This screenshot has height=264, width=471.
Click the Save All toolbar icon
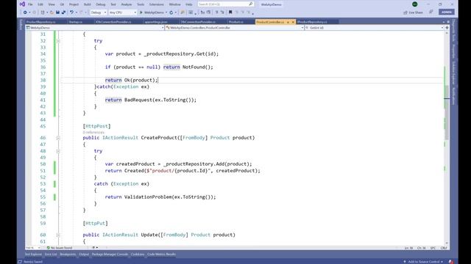[x=63, y=12]
